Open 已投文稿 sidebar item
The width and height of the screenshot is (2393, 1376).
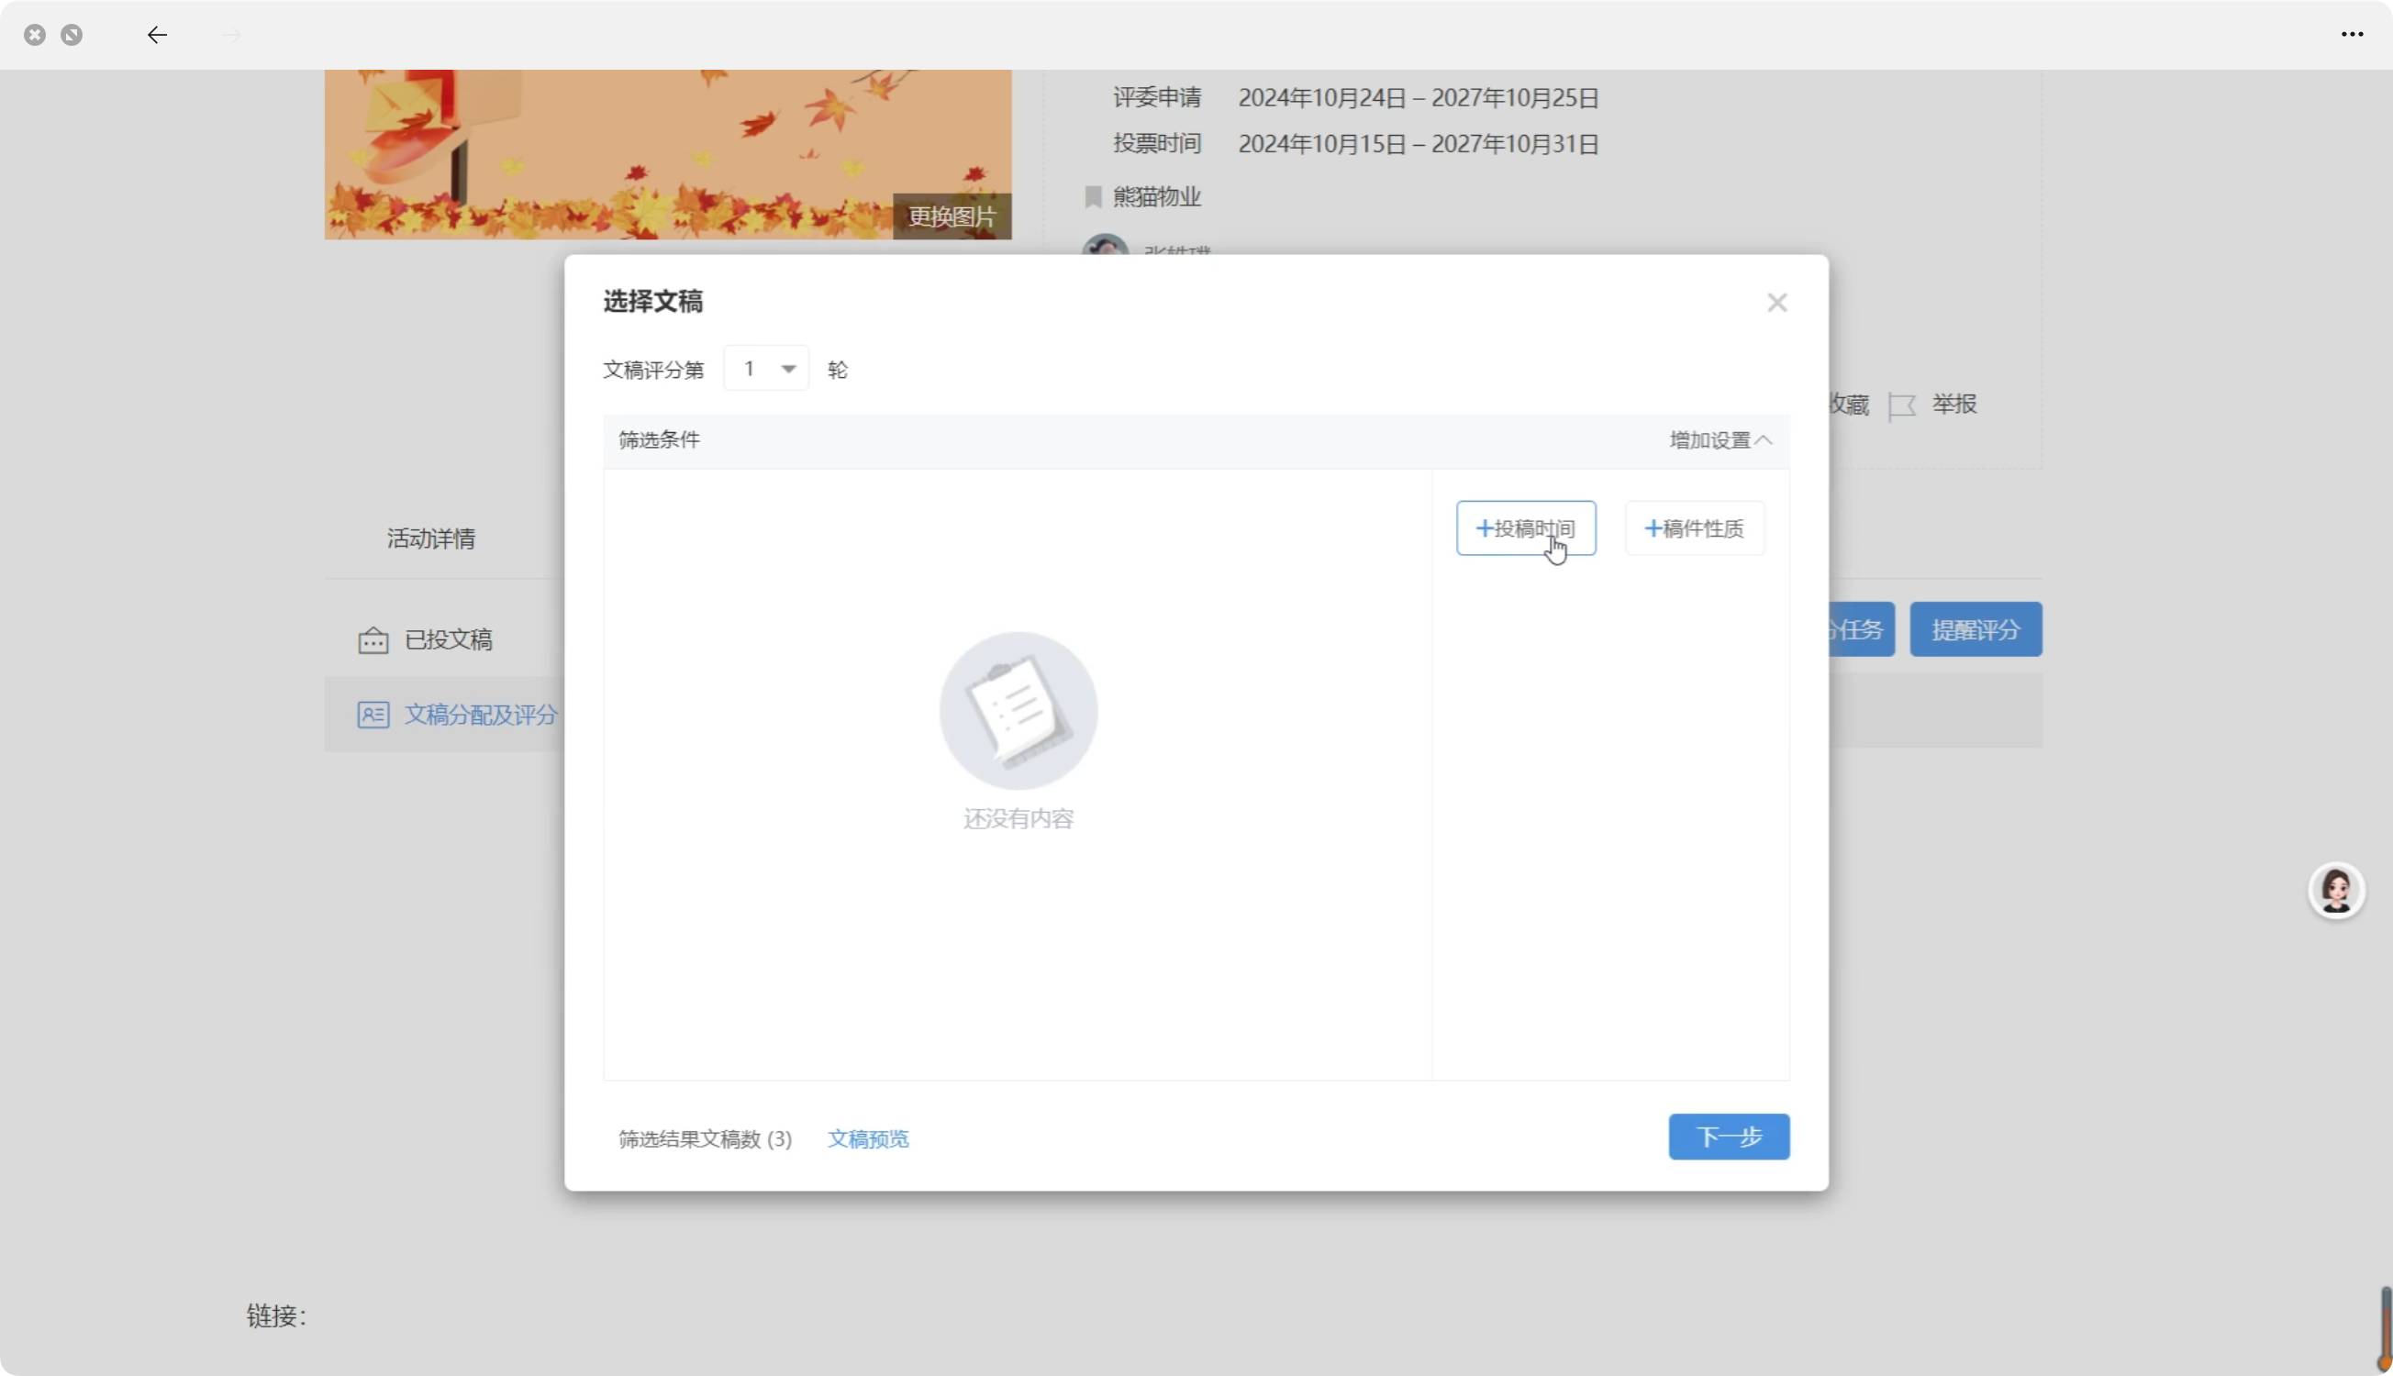point(448,639)
